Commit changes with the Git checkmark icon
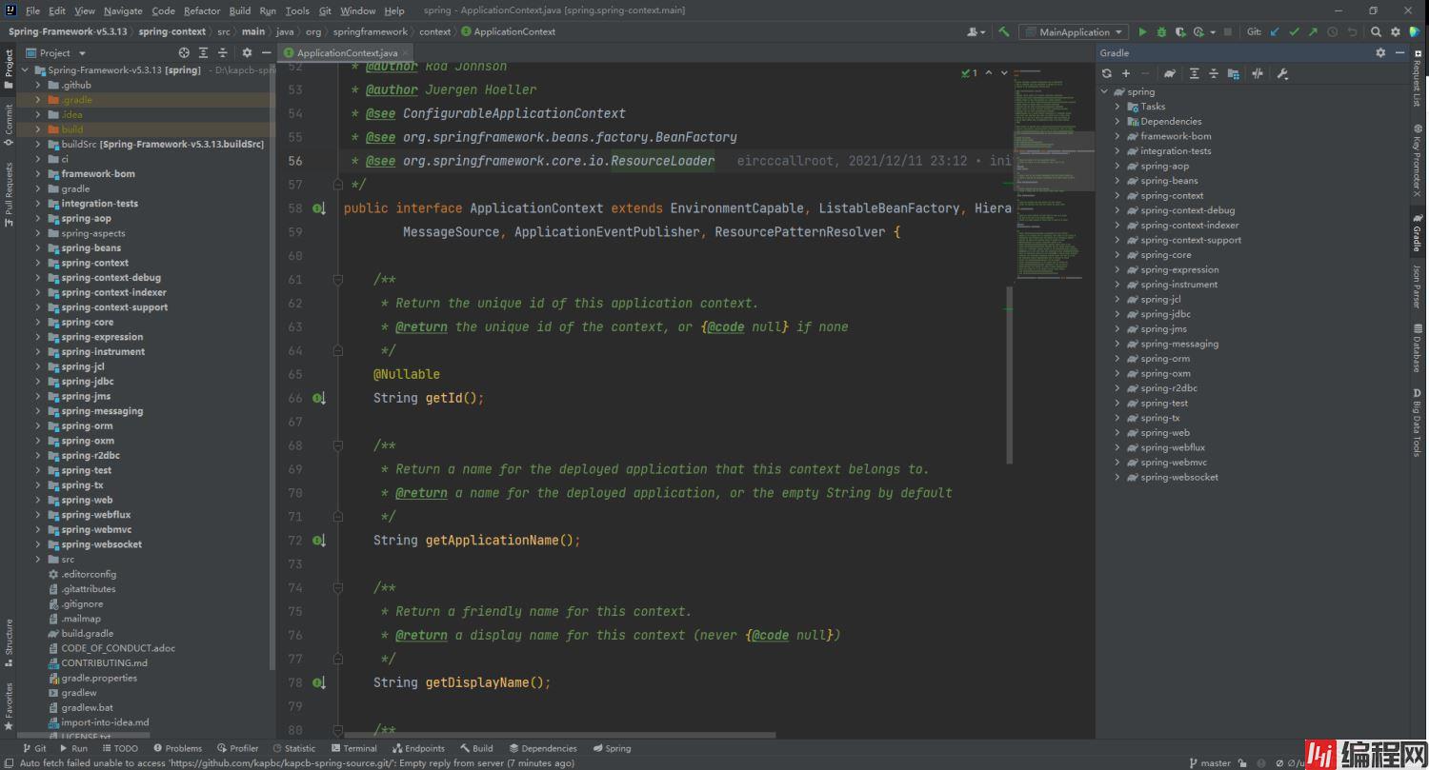Image resolution: width=1429 pixels, height=770 pixels. coord(1294,31)
